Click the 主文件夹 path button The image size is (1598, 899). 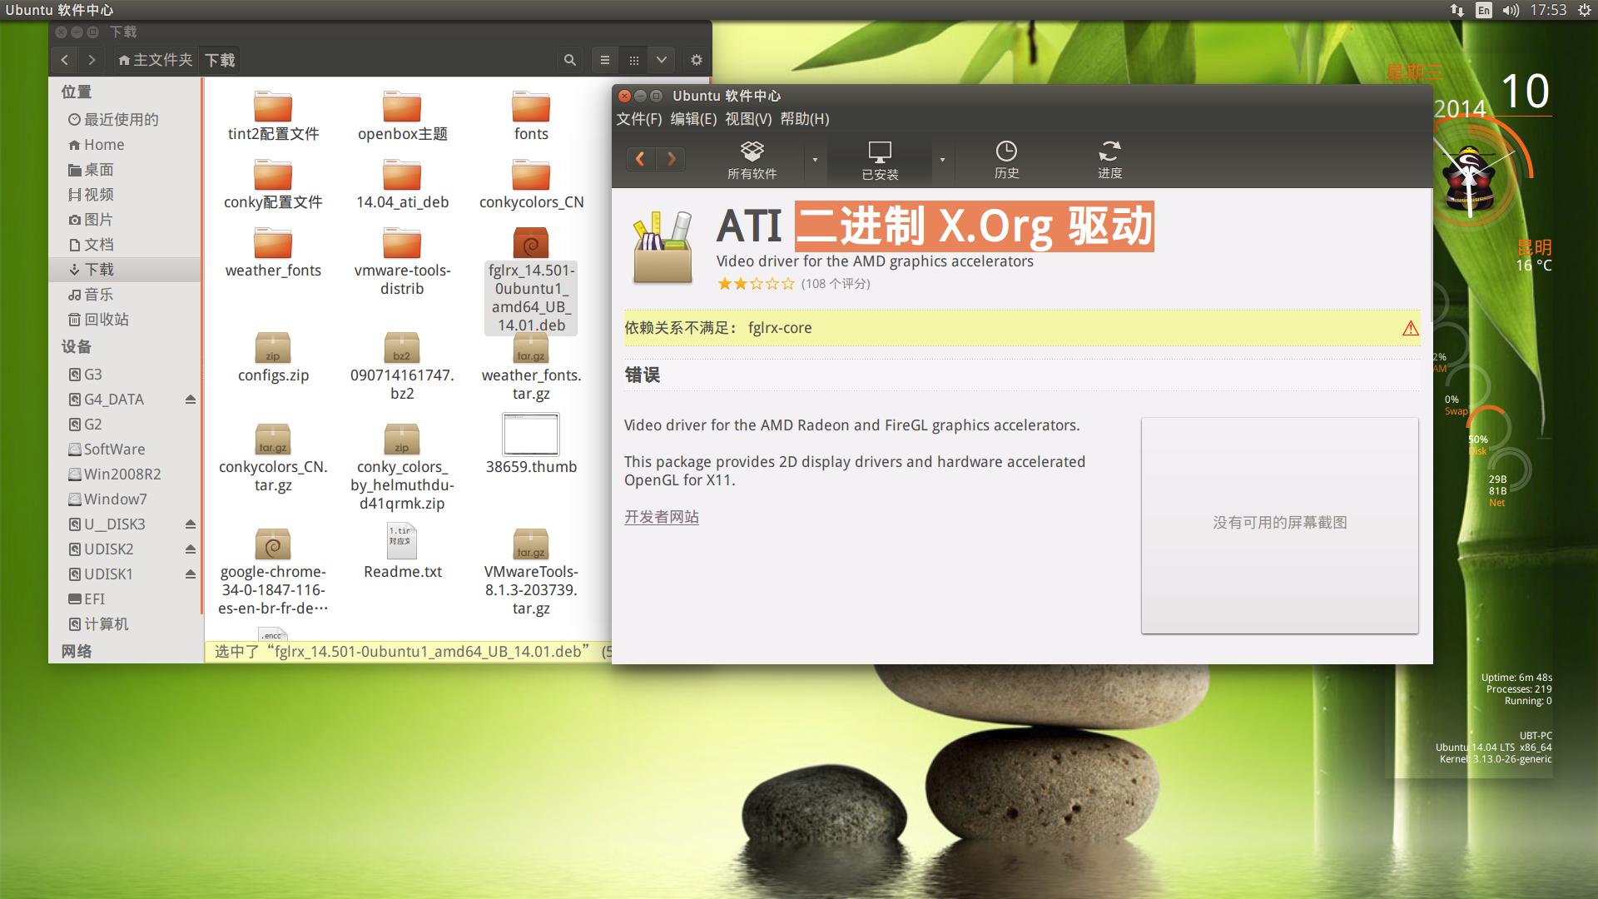point(155,60)
